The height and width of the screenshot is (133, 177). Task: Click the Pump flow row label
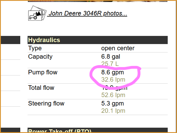pyautogui.click(x=43, y=72)
